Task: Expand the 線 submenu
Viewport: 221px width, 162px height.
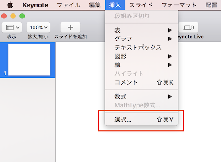Action: point(141,65)
